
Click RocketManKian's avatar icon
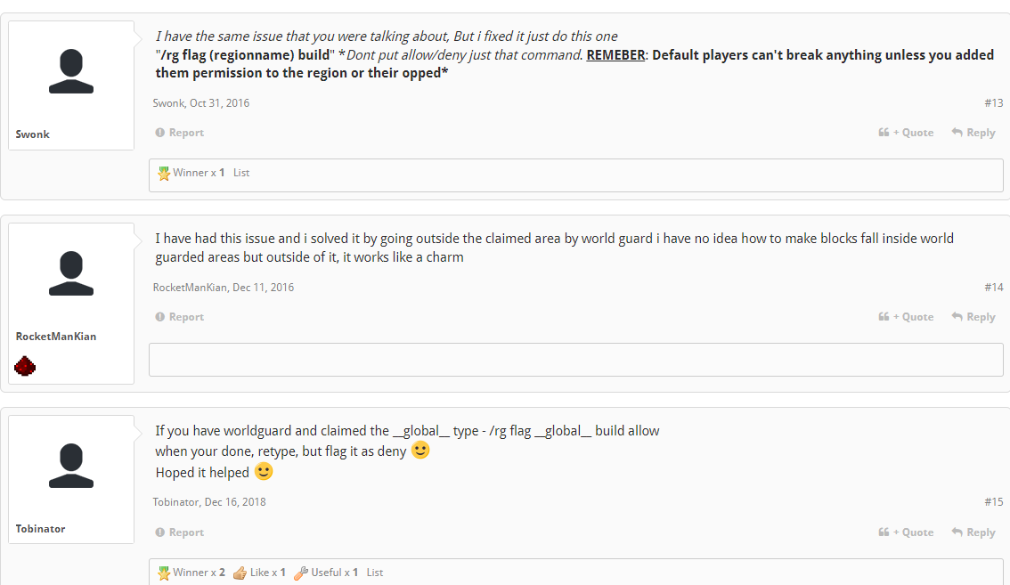tap(71, 274)
